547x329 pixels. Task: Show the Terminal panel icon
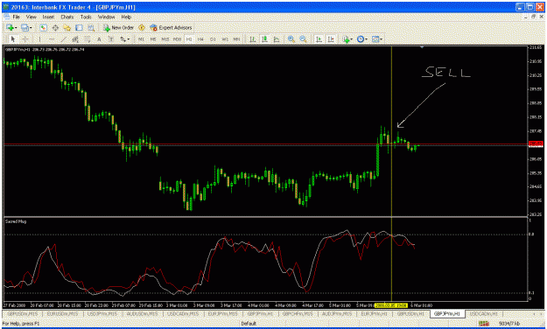[x=79, y=27]
